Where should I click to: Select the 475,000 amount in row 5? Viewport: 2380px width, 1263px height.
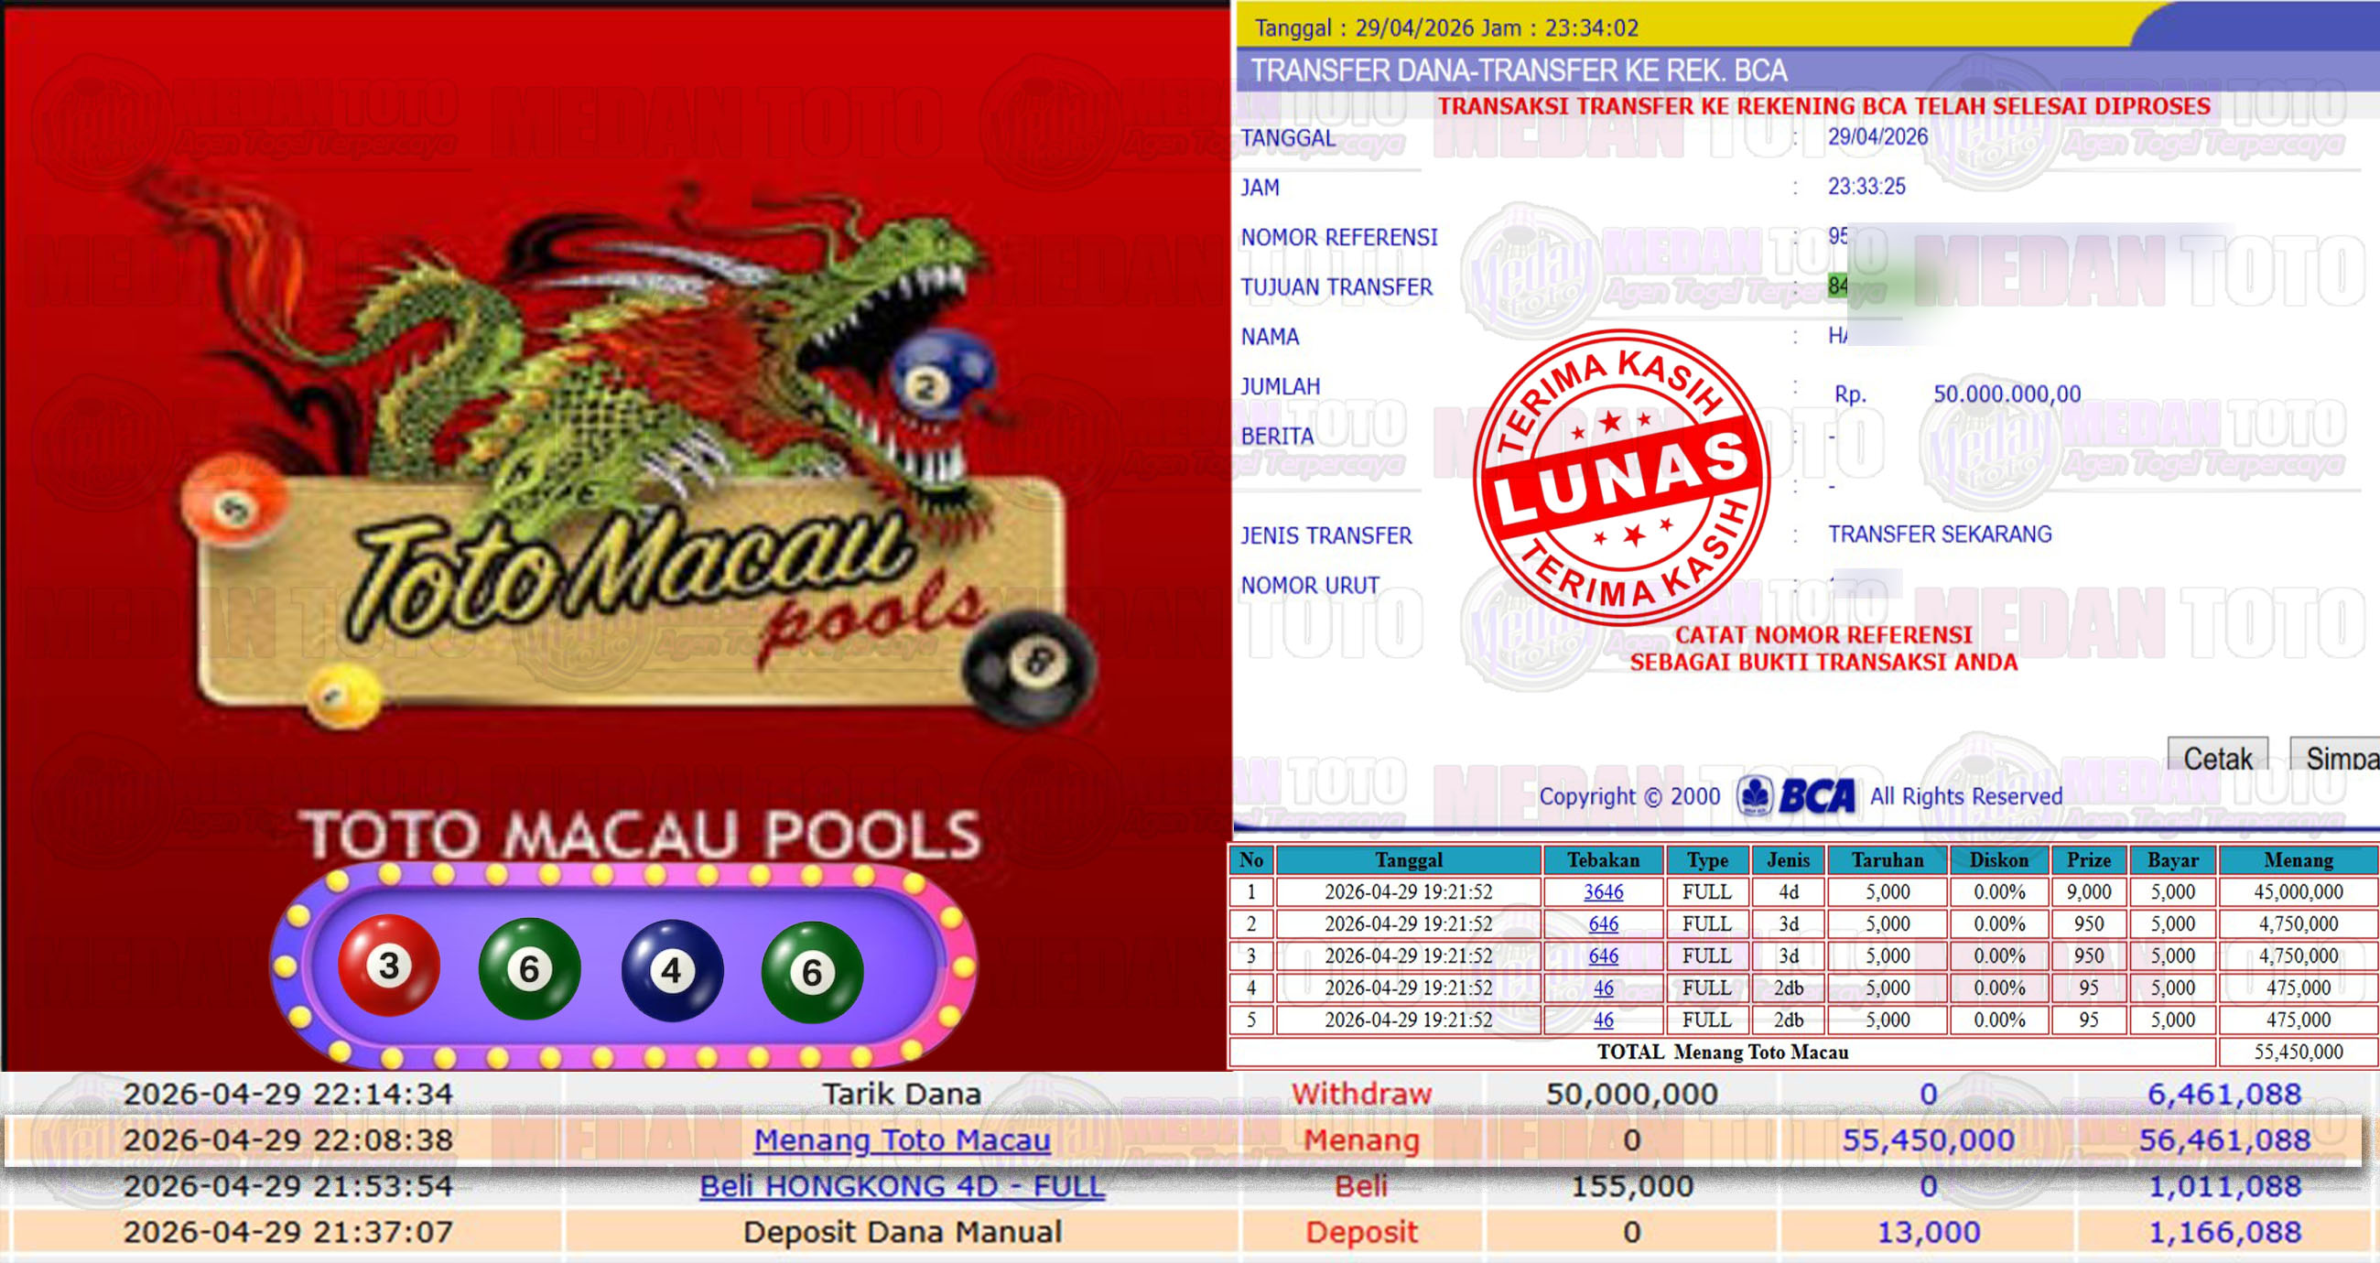point(2298,1020)
